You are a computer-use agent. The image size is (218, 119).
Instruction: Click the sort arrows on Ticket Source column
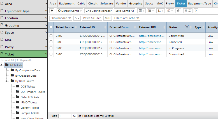click(x=76, y=27)
